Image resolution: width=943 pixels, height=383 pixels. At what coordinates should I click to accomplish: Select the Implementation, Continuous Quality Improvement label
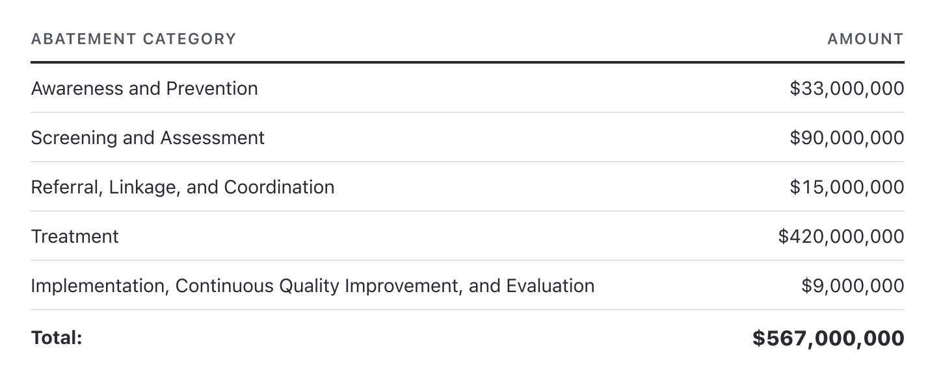click(313, 286)
